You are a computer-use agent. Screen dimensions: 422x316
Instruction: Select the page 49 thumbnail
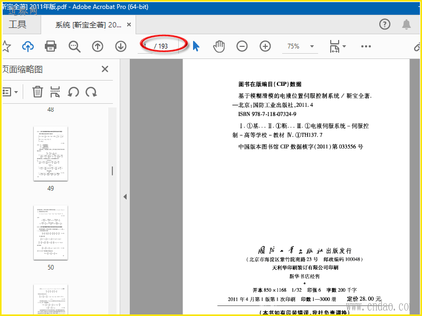51,153
